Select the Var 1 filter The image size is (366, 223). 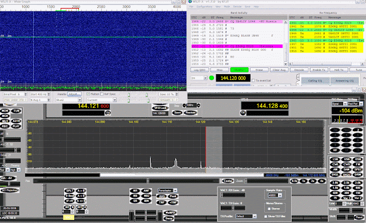(347, 198)
